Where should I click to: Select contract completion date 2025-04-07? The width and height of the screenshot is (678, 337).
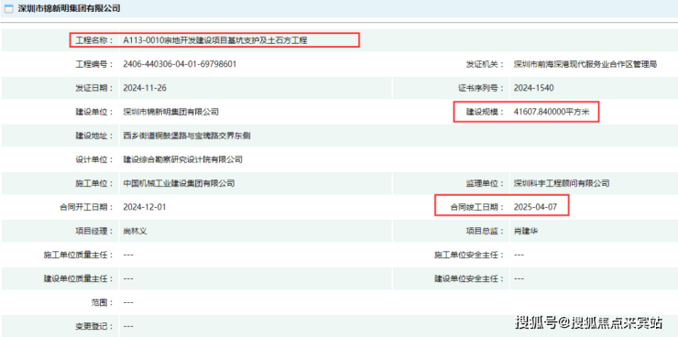point(535,207)
